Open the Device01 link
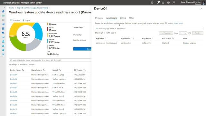This screenshot has width=206, height=116. click(14, 75)
